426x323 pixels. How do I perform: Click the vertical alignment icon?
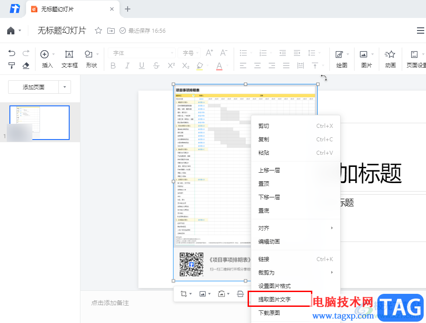click(315, 65)
